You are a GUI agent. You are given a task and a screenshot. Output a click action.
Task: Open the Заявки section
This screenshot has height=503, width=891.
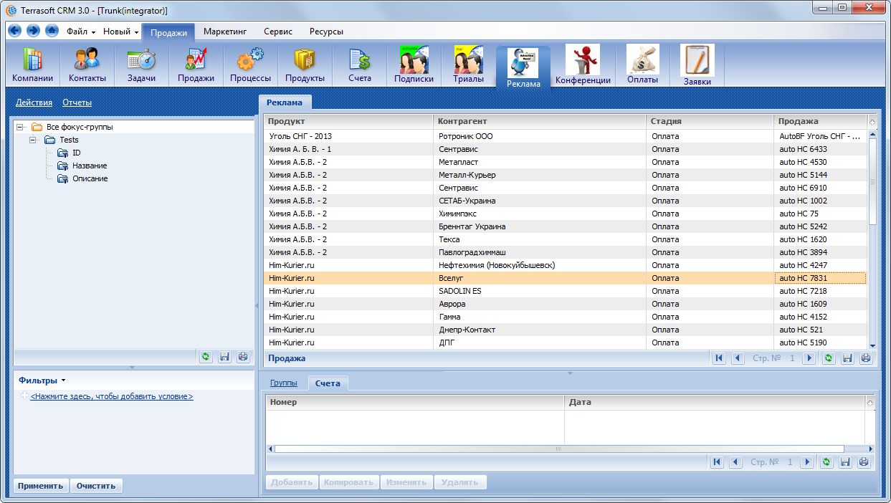click(697, 65)
